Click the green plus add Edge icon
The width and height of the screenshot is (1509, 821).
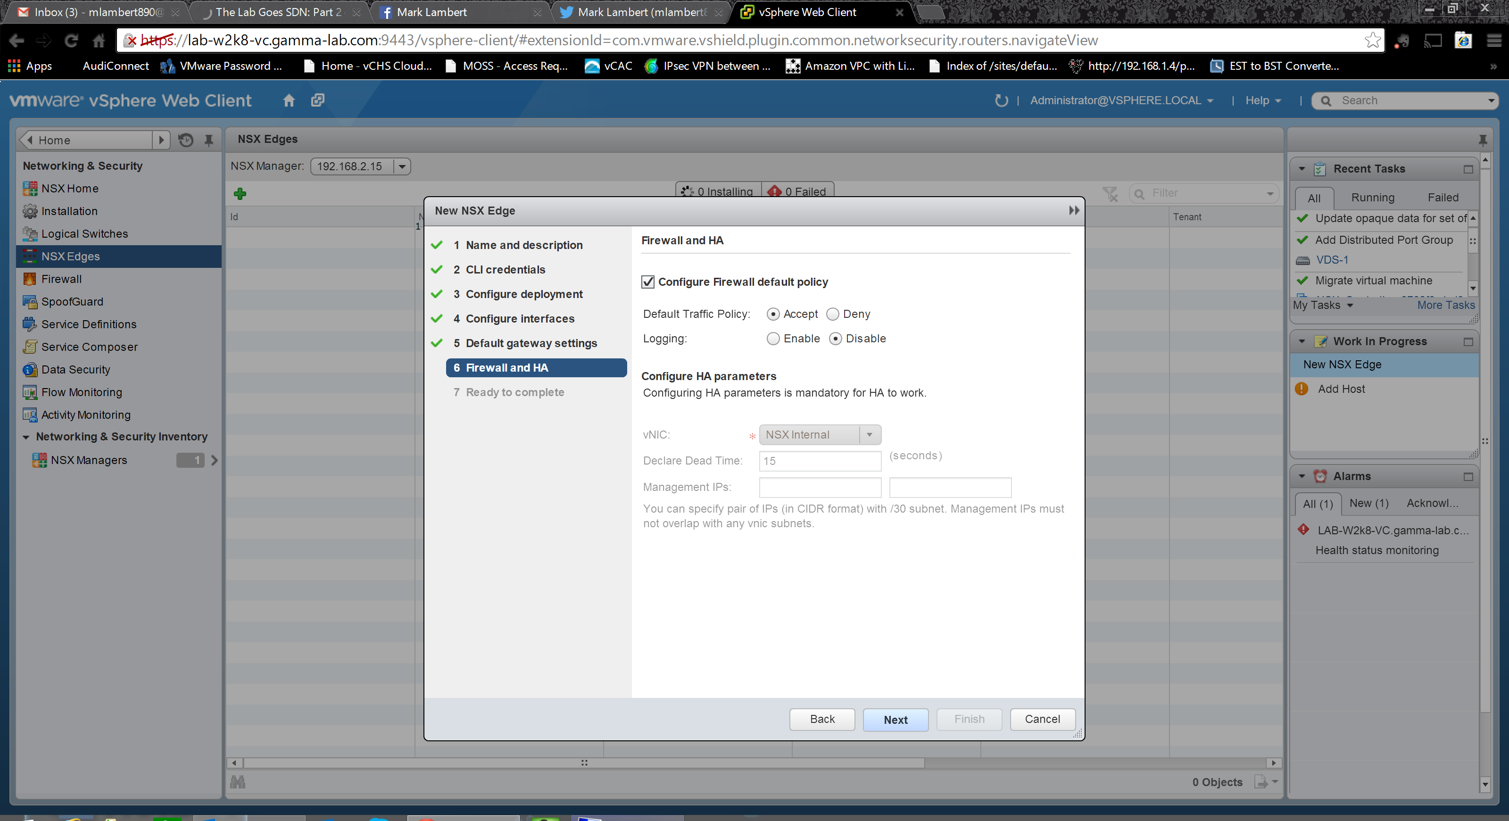[240, 193]
